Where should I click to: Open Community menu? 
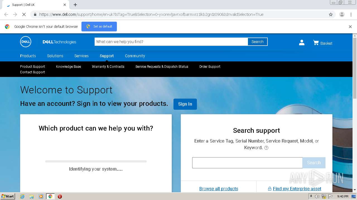pos(135,56)
